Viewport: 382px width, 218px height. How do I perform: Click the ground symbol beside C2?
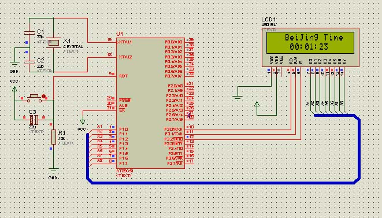click(x=14, y=64)
